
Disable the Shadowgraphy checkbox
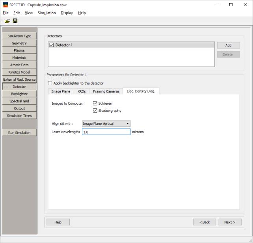coord(95,111)
